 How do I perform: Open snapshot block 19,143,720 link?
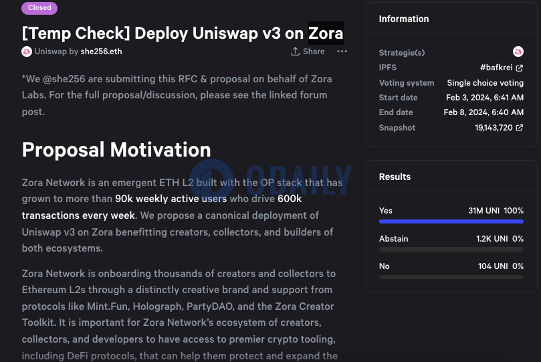coord(494,128)
